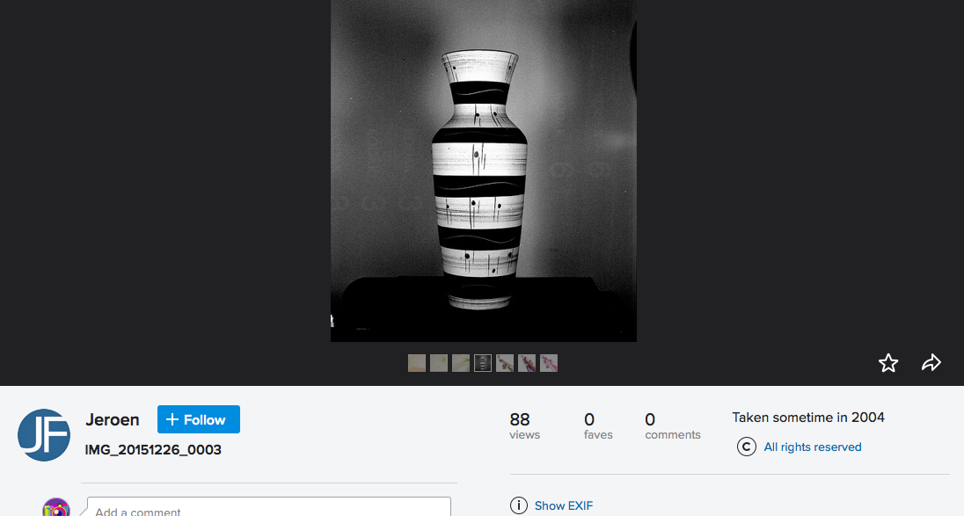
Task: Click Jeroen's JF profile avatar
Action: [44, 435]
